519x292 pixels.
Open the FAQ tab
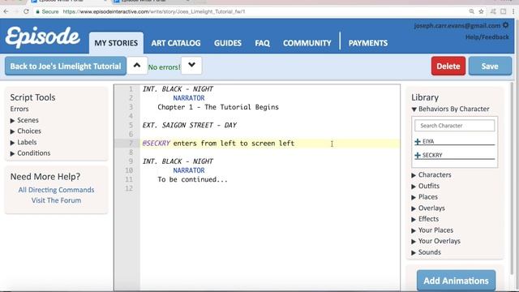pyautogui.click(x=262, y=43)
